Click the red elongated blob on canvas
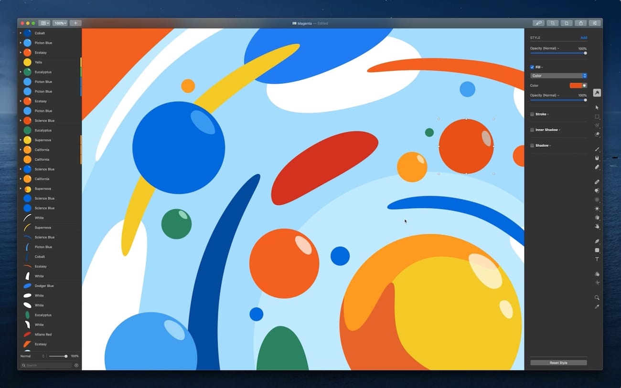The height and width of the screenshot is (388, 621). point(324,168)
